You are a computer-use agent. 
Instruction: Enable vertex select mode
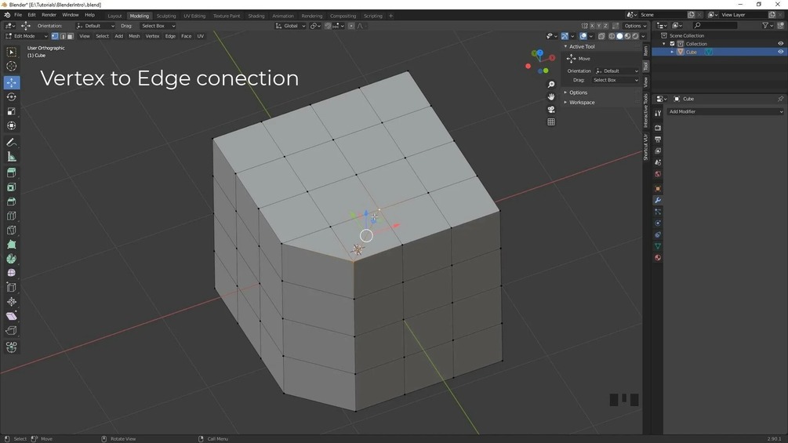(x=55, y=36)
